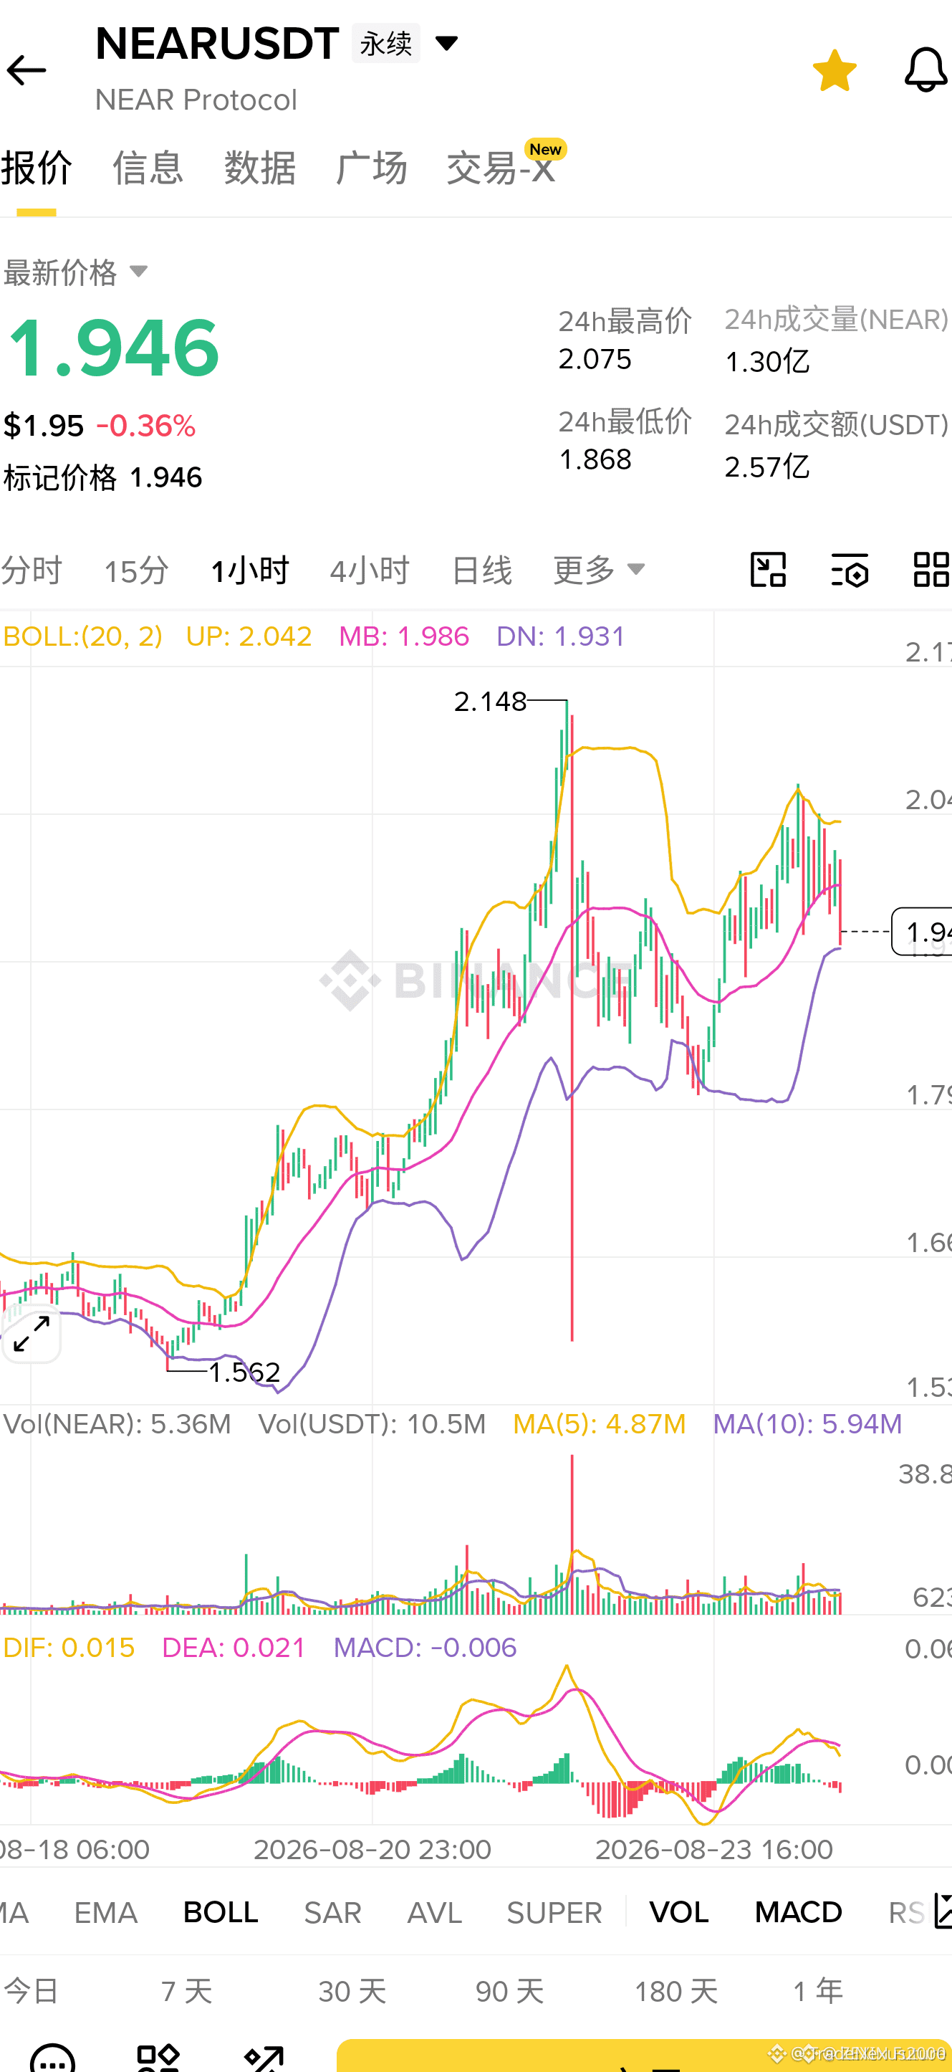This screenshot has width=952, height=2072.
Task: Toggle the VOL sub-indicator
Action: 679,1912
